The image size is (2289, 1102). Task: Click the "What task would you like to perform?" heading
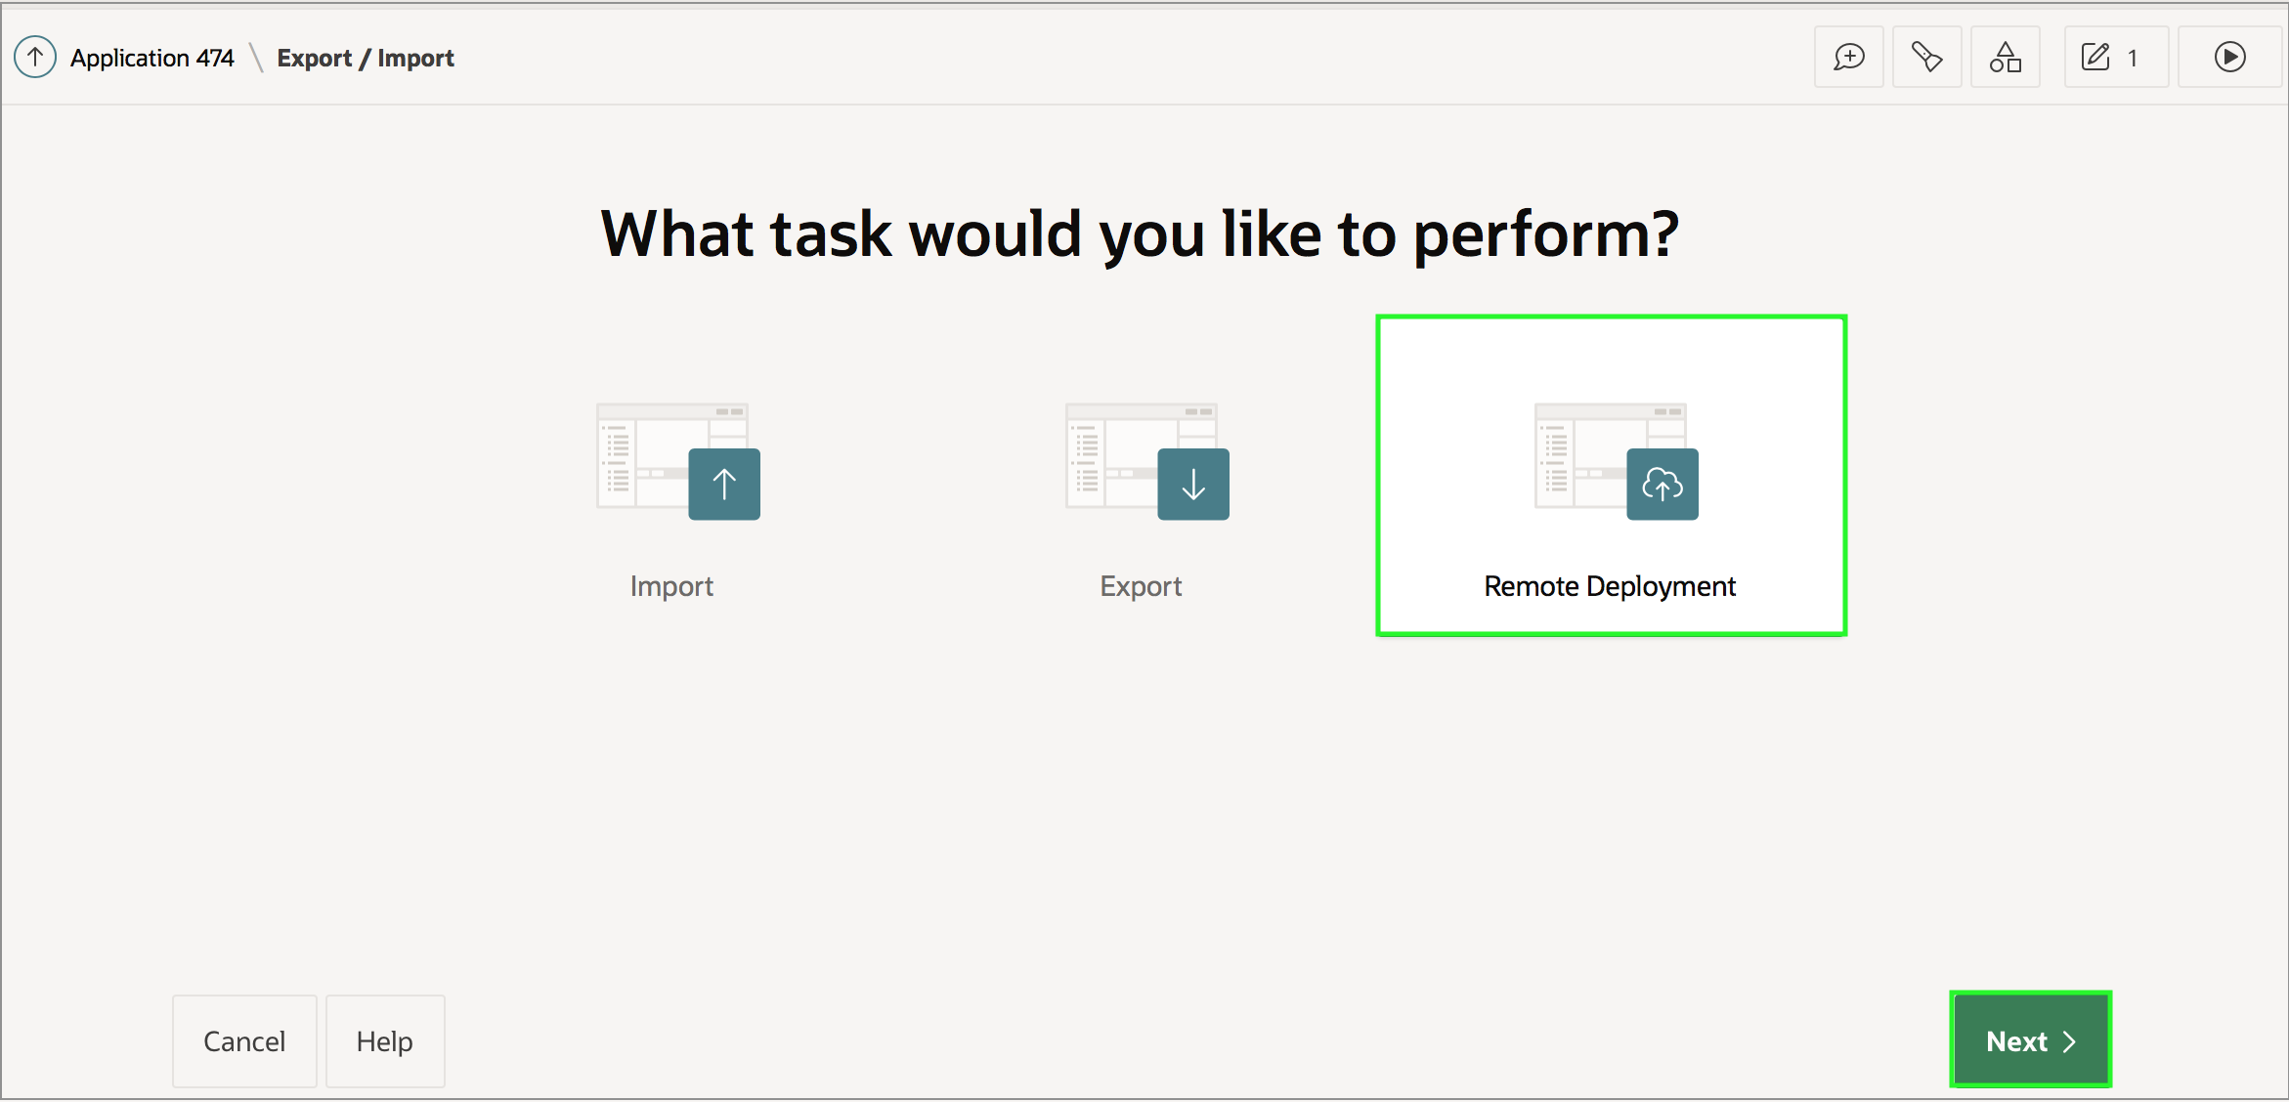coord(1140,234)
